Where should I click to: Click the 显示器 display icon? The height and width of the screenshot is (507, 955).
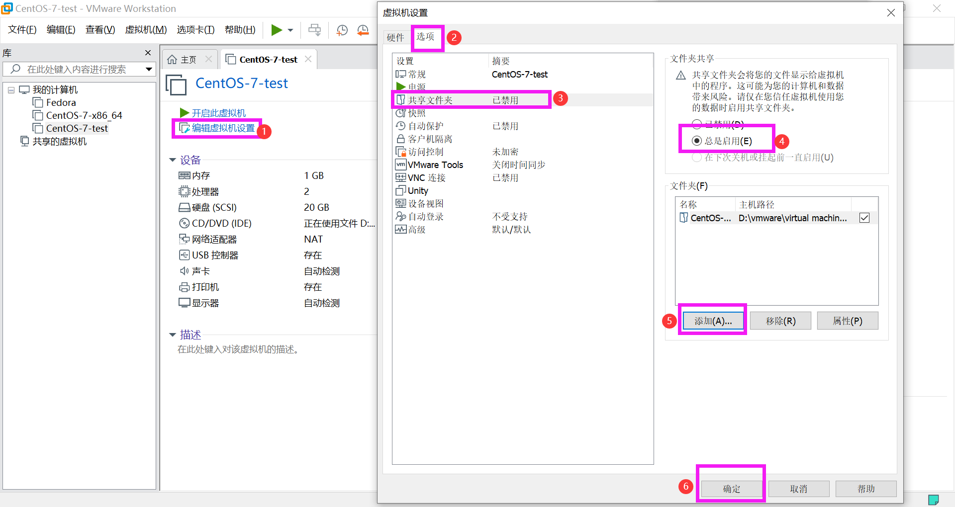[185, 303]
